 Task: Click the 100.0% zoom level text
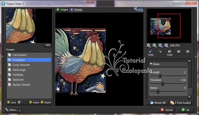[175, 45]
